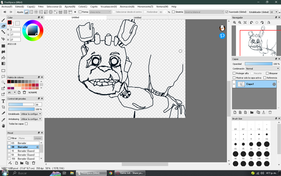Image resolution: width=281 pixels, height=176 pixels.
Task: Adjust the layer Opacidad slider
Action: coord(259,64)
